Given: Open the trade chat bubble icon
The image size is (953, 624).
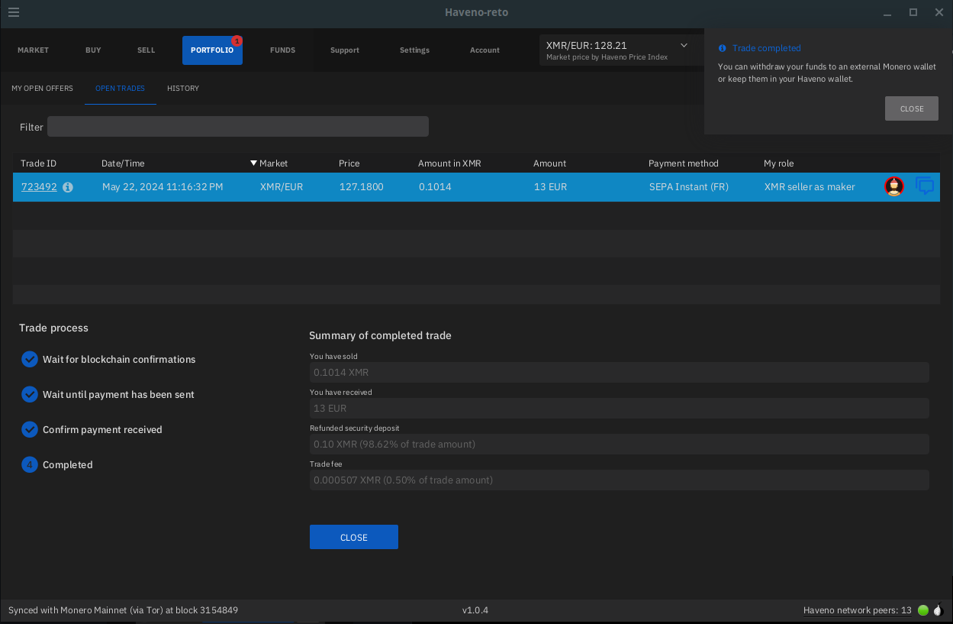Looking at the screenshot, I should (x=925, y=186).
